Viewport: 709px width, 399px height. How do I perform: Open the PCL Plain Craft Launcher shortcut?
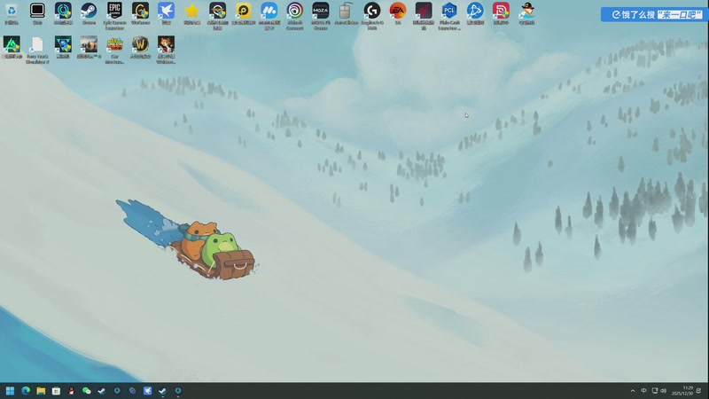click(449, 15)
